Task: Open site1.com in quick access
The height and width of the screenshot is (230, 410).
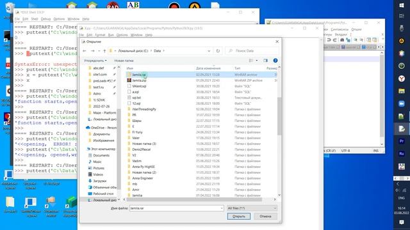Action: pos(100,75)
